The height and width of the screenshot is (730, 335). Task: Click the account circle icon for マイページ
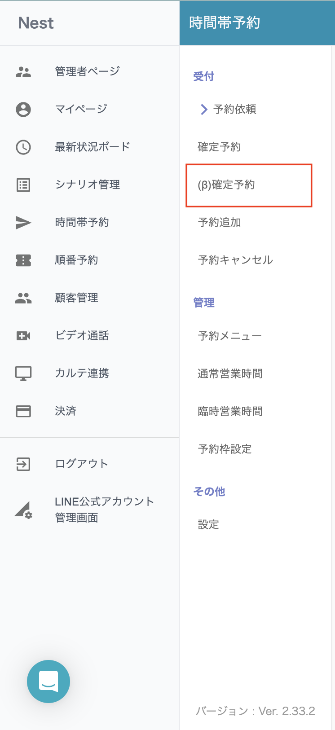tap(23, 110)
